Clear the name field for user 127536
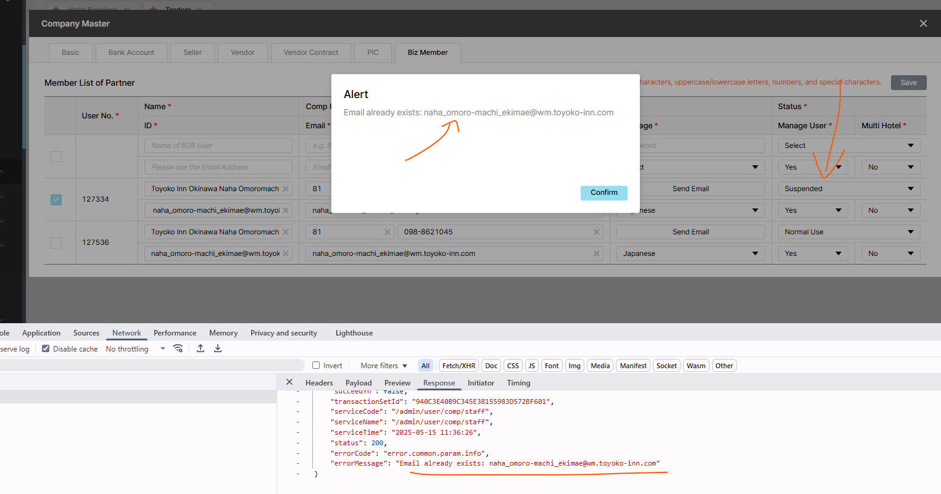 point(286,232)
